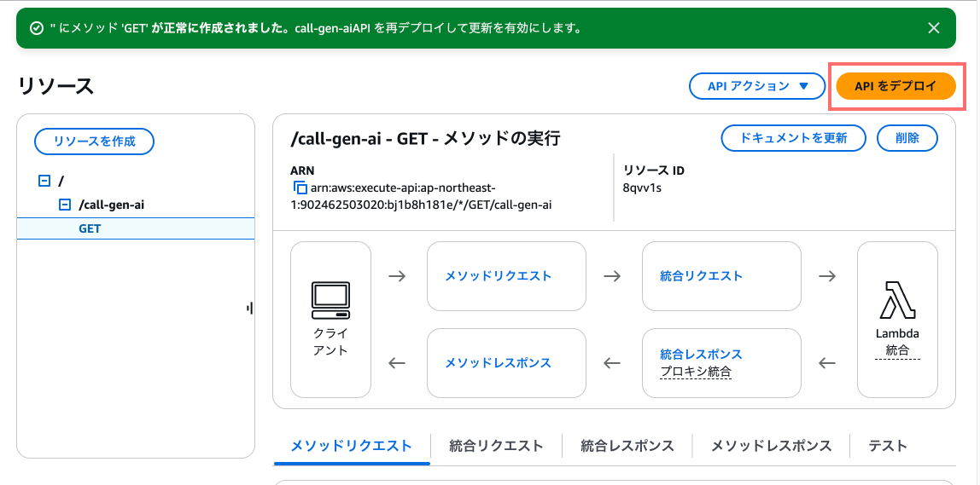Click the リソースを作成 button
This screenshot has height=485, width=980.
pos(95,141)
